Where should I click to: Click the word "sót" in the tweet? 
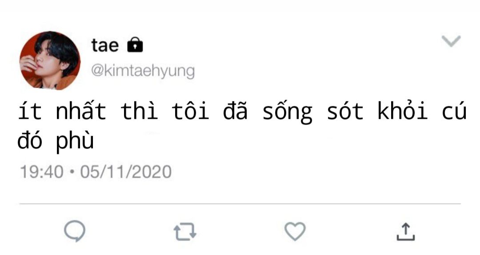click(345, 110)
